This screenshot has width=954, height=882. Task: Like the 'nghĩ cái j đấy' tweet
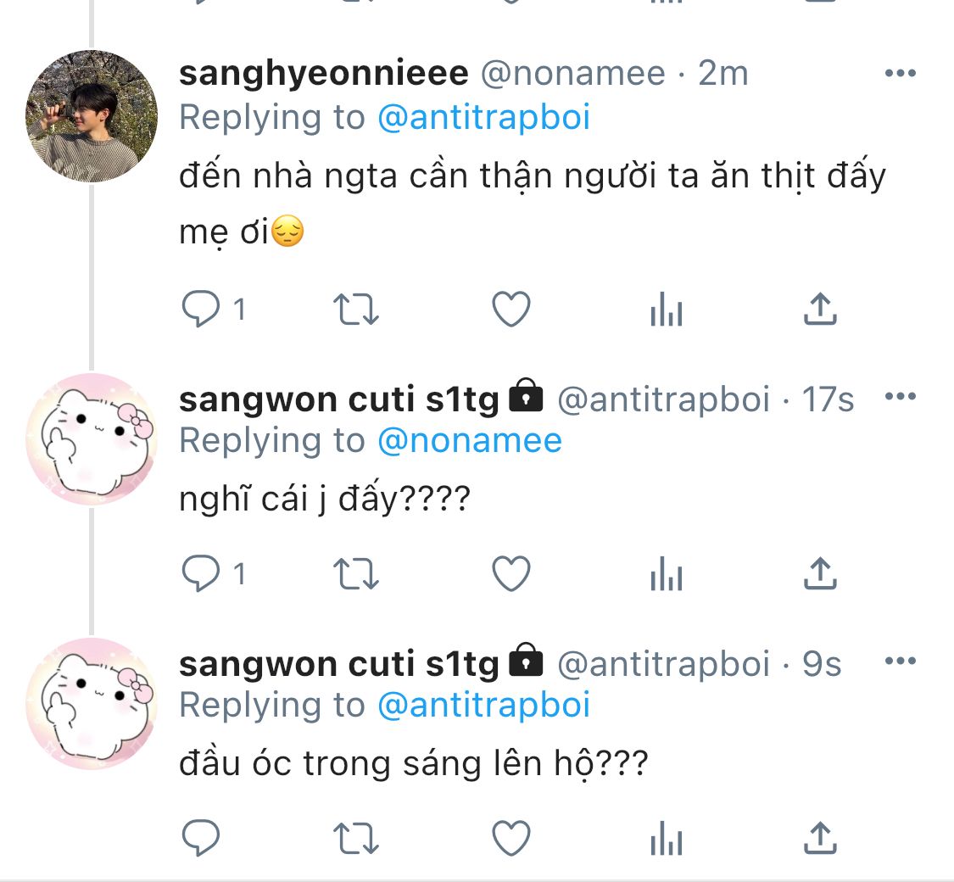(511, 575)
